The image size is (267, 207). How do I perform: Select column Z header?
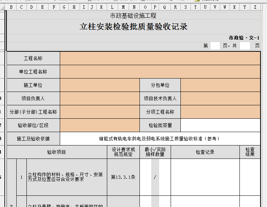255,7
